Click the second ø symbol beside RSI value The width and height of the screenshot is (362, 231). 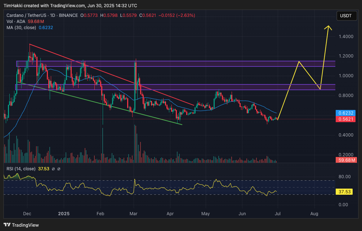click(x=59, y=169)
